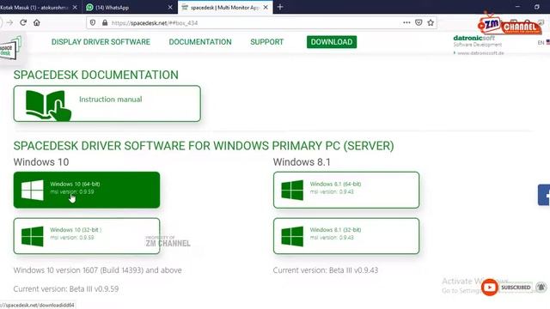Download Windows 10 (64-bit) msi

(87, 190)
